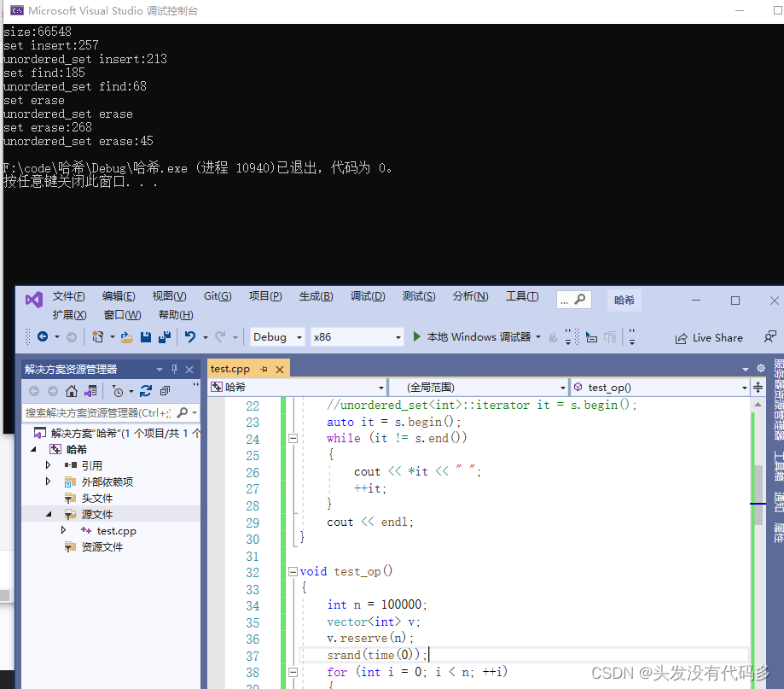
Task: Open the 编辑(E) menu
Action: (119, 296)
